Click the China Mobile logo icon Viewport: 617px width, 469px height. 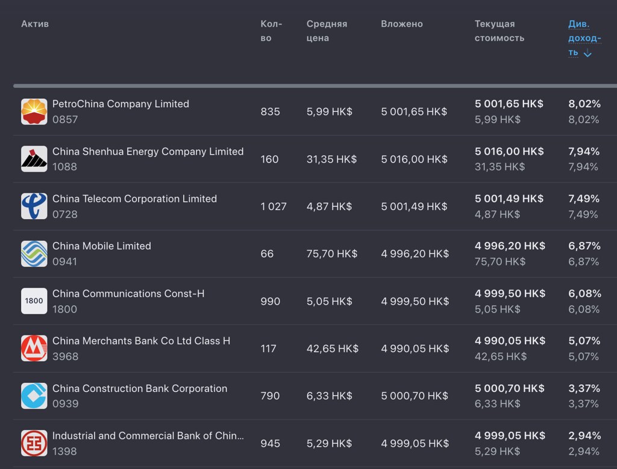pos(34,253)
